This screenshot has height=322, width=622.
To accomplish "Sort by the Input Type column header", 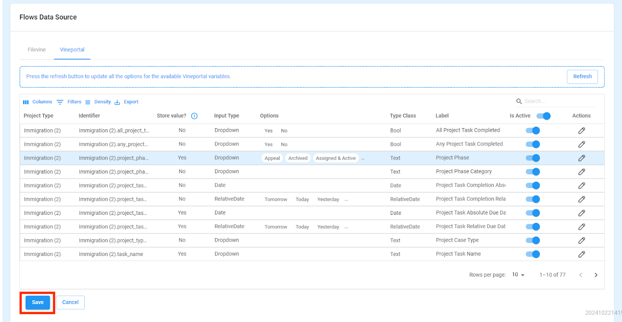I will point(227,116).
